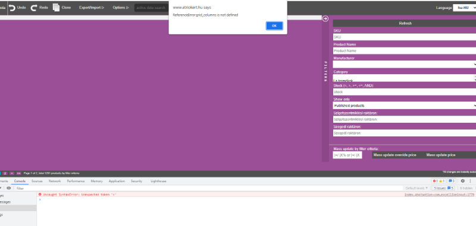
Task: Click the SKU filter input field
Action: coord(405,37)
